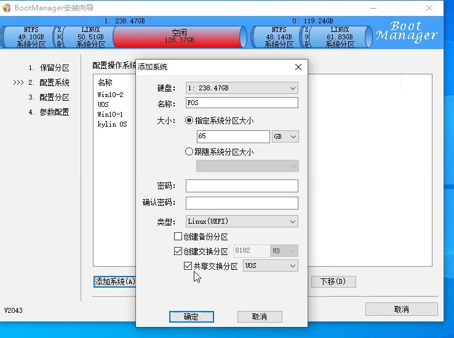
Task: Click the BootManager app icon in title bar
Action: coord(6,8)
